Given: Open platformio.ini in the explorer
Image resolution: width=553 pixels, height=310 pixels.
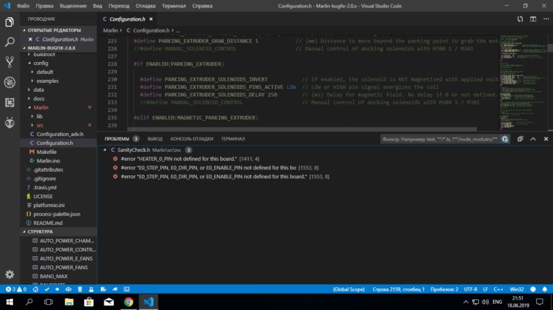Looking at the screenshot, I should [x=48, y=205].
